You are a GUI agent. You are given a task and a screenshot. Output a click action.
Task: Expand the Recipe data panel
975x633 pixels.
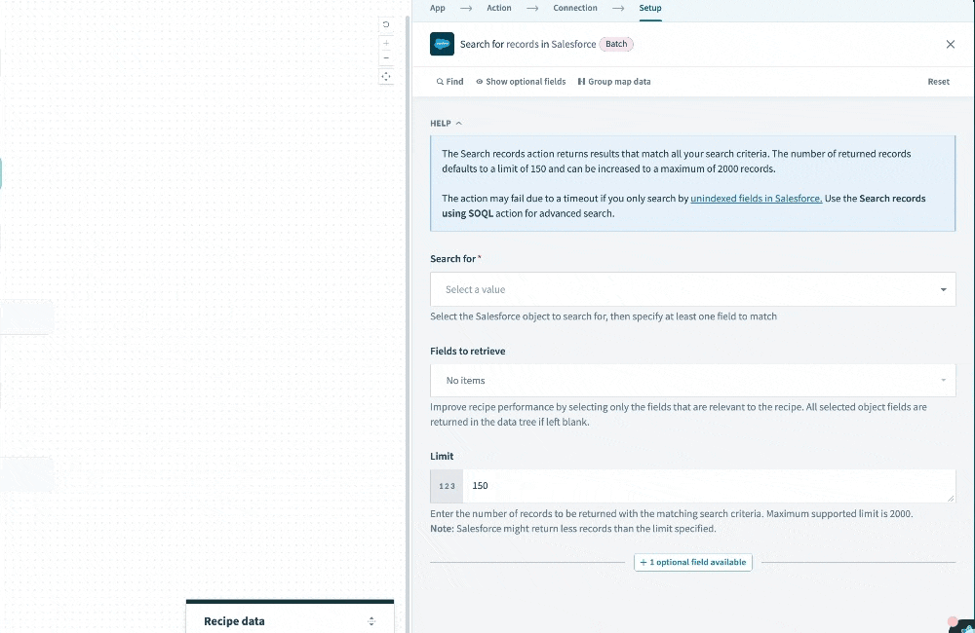371,620
